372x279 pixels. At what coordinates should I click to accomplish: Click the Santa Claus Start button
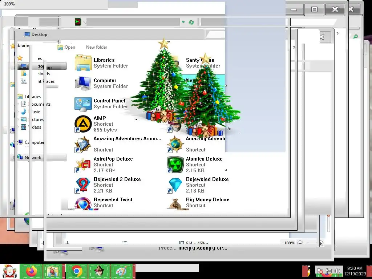[x=9, y=271]
